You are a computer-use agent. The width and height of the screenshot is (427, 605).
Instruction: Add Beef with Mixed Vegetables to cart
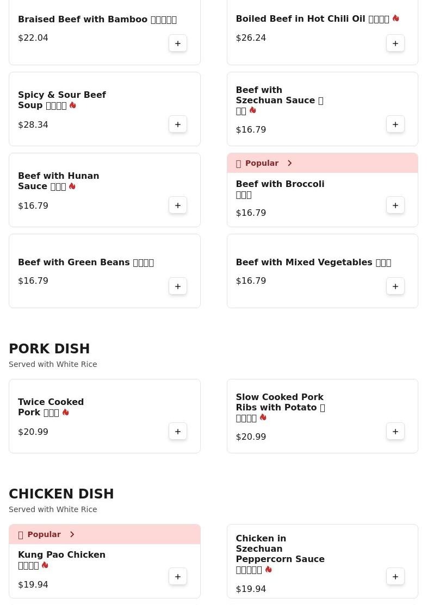[395, 286]
